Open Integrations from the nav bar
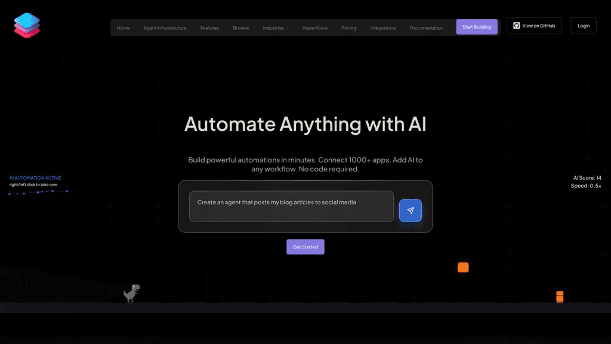This screenshot has height=344, width=611. click(383, 28)
